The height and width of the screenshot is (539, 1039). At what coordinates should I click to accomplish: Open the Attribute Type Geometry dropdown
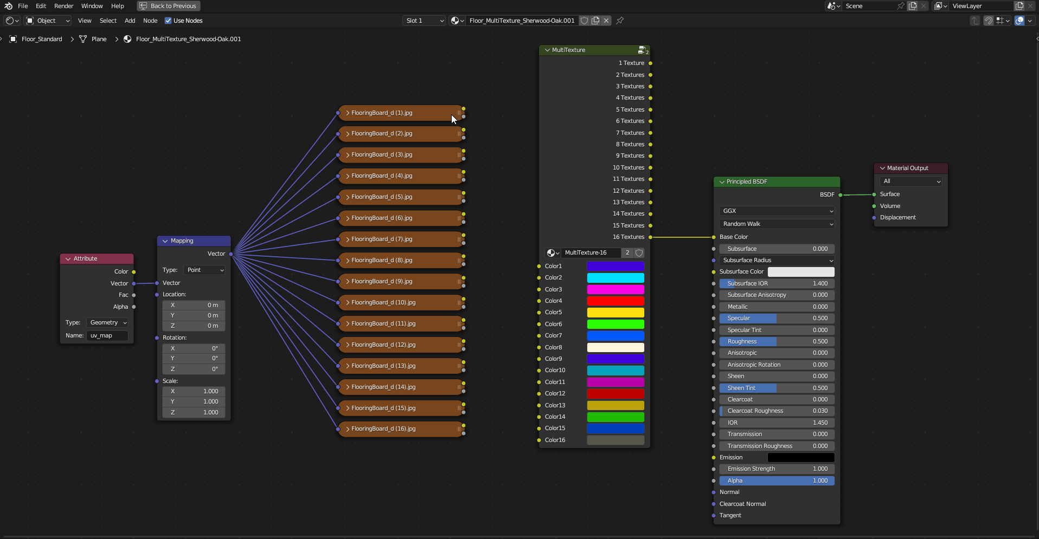[108, 322]
